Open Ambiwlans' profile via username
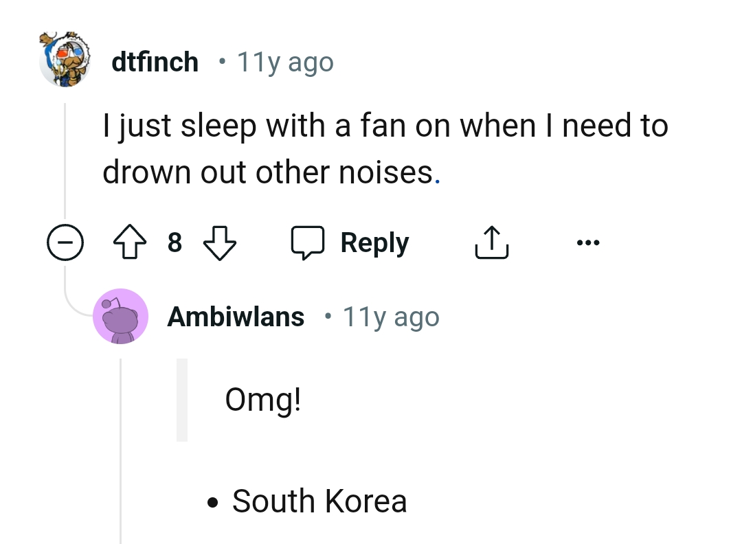742x544 pixels. [x=236, y=316]
